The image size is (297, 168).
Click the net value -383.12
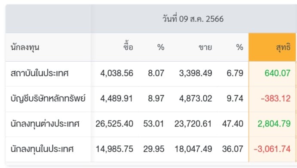point(276,99)
